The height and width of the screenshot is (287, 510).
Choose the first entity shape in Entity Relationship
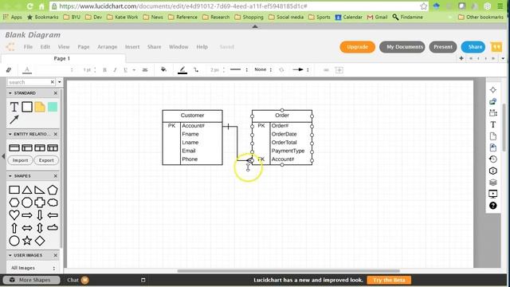[x=14, y=148]
